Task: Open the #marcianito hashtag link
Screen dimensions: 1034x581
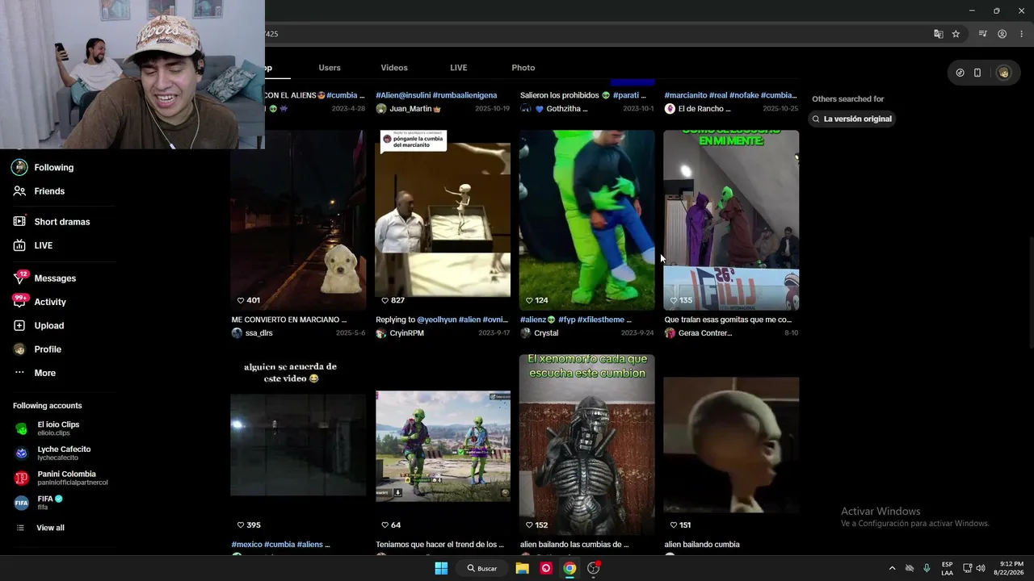Action: click(685, 95)
